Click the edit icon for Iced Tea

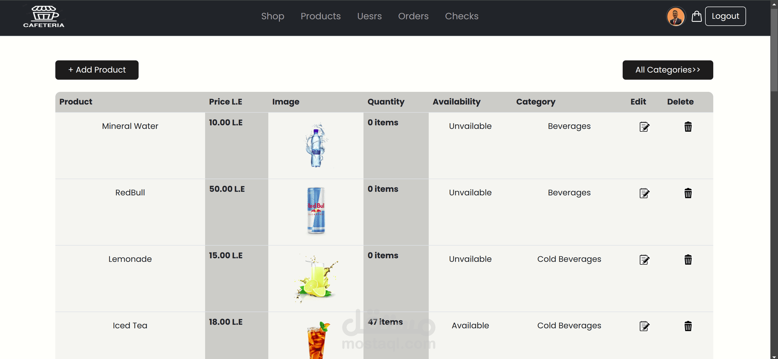click(644, 326)
